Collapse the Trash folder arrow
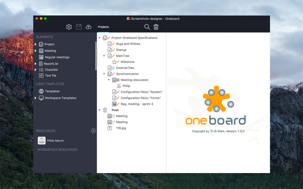Image resolution: width=303 pixels, height=189 pixels. pos(99,110)
